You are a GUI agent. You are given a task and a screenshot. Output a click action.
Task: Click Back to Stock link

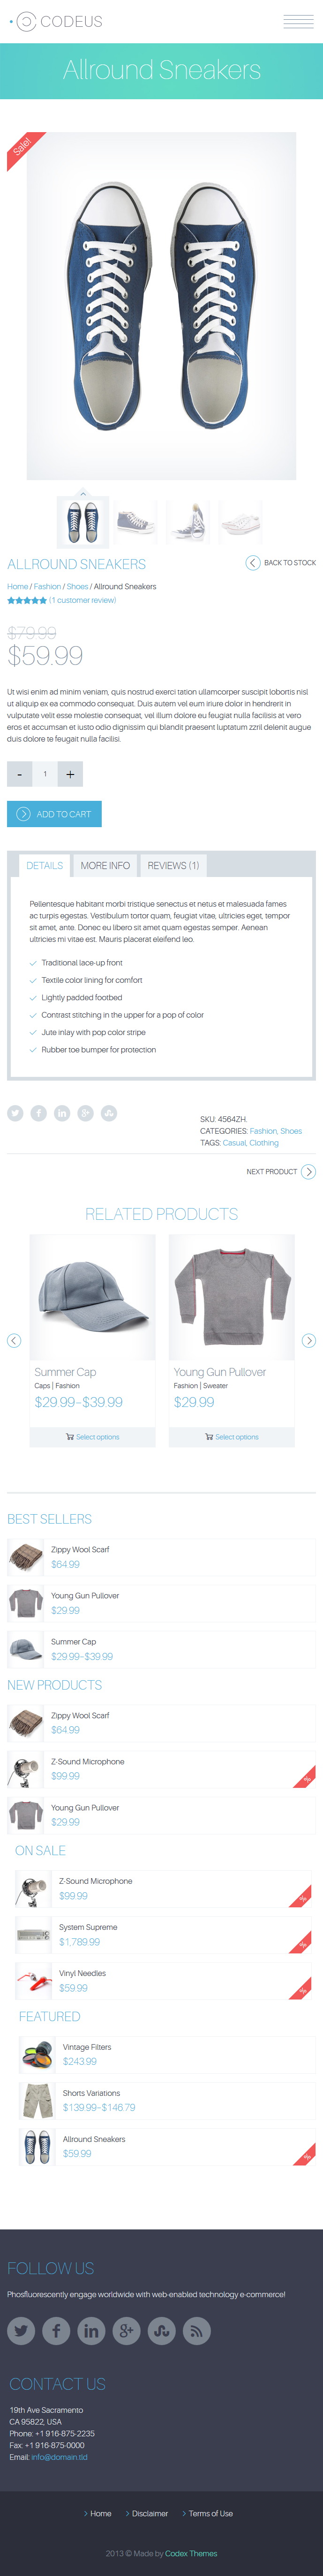(281, 563)
